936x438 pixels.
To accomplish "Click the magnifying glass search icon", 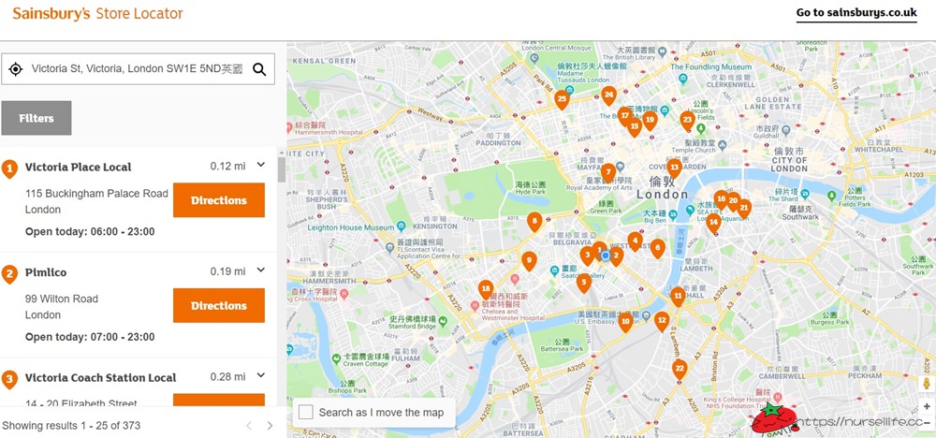I will point(259,69).
